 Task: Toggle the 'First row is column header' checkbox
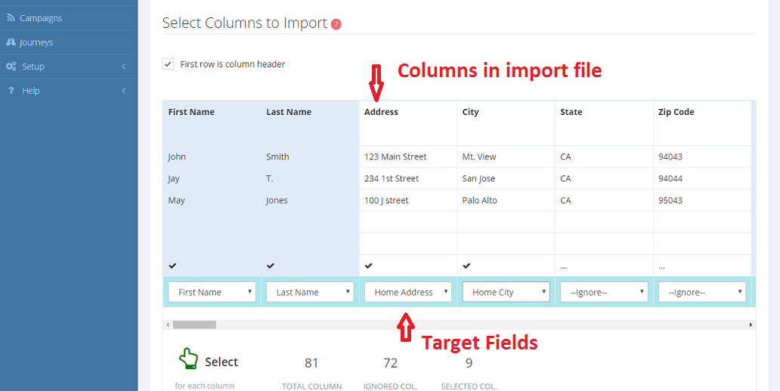pos(168,64)
